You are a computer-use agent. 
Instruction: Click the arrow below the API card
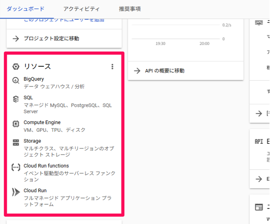(259, 179)
